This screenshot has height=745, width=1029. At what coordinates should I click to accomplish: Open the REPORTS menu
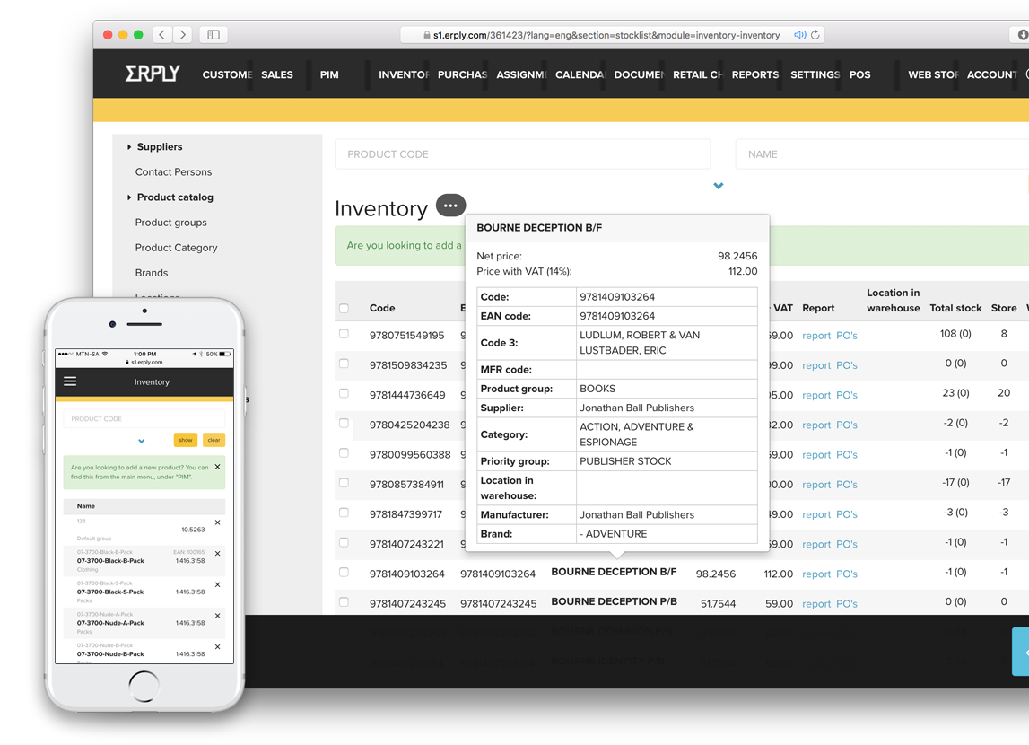755,74
